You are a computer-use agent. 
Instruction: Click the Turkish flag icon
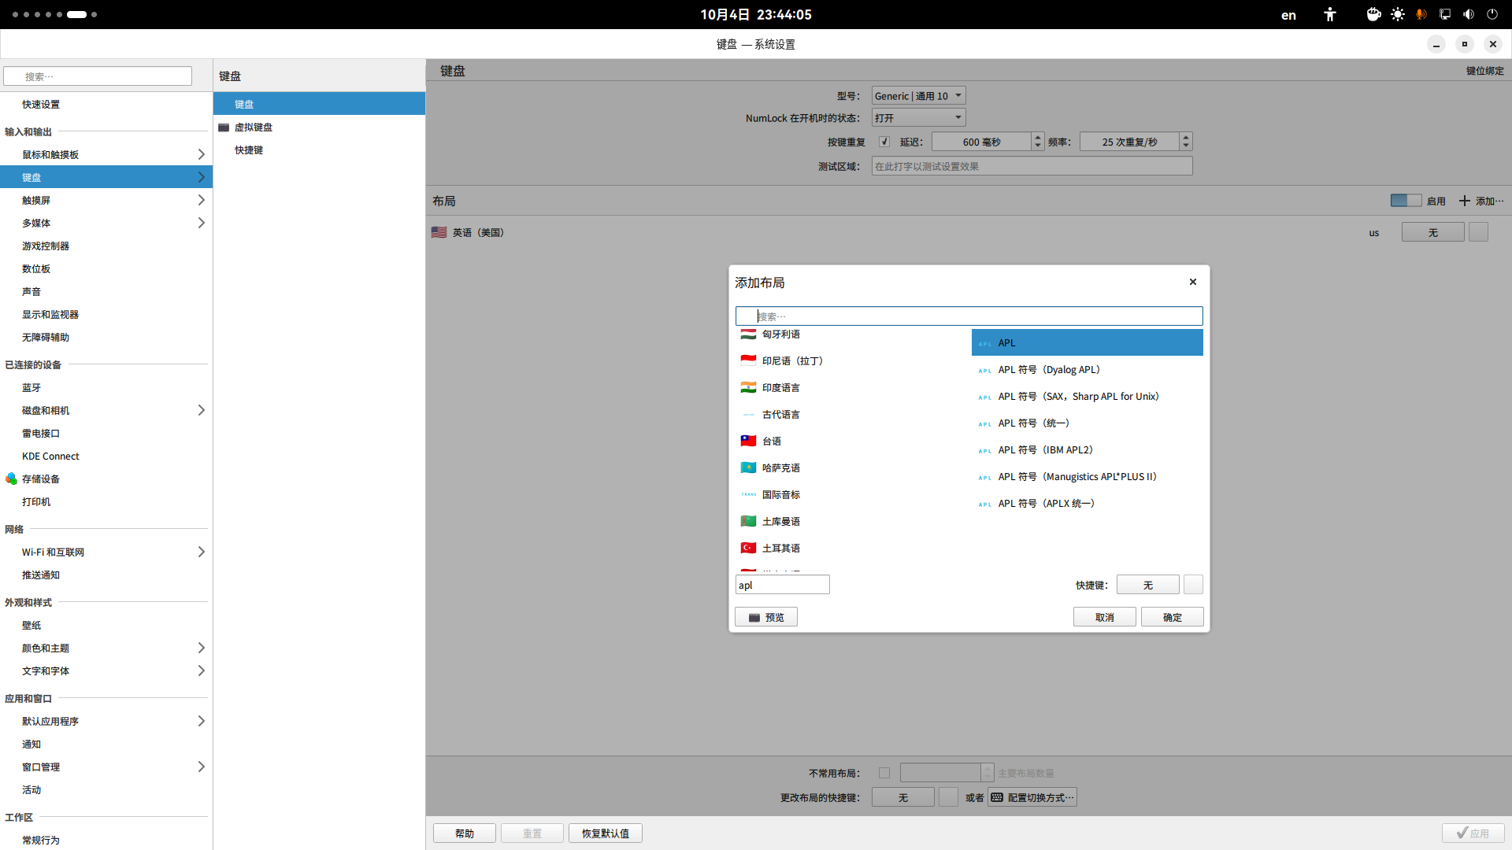748,549
